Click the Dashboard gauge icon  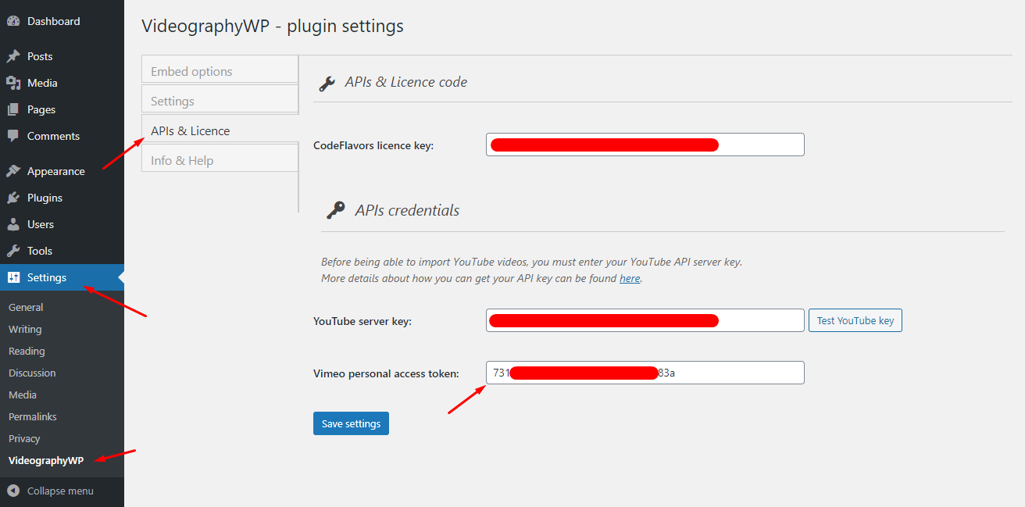coord(13,22)
